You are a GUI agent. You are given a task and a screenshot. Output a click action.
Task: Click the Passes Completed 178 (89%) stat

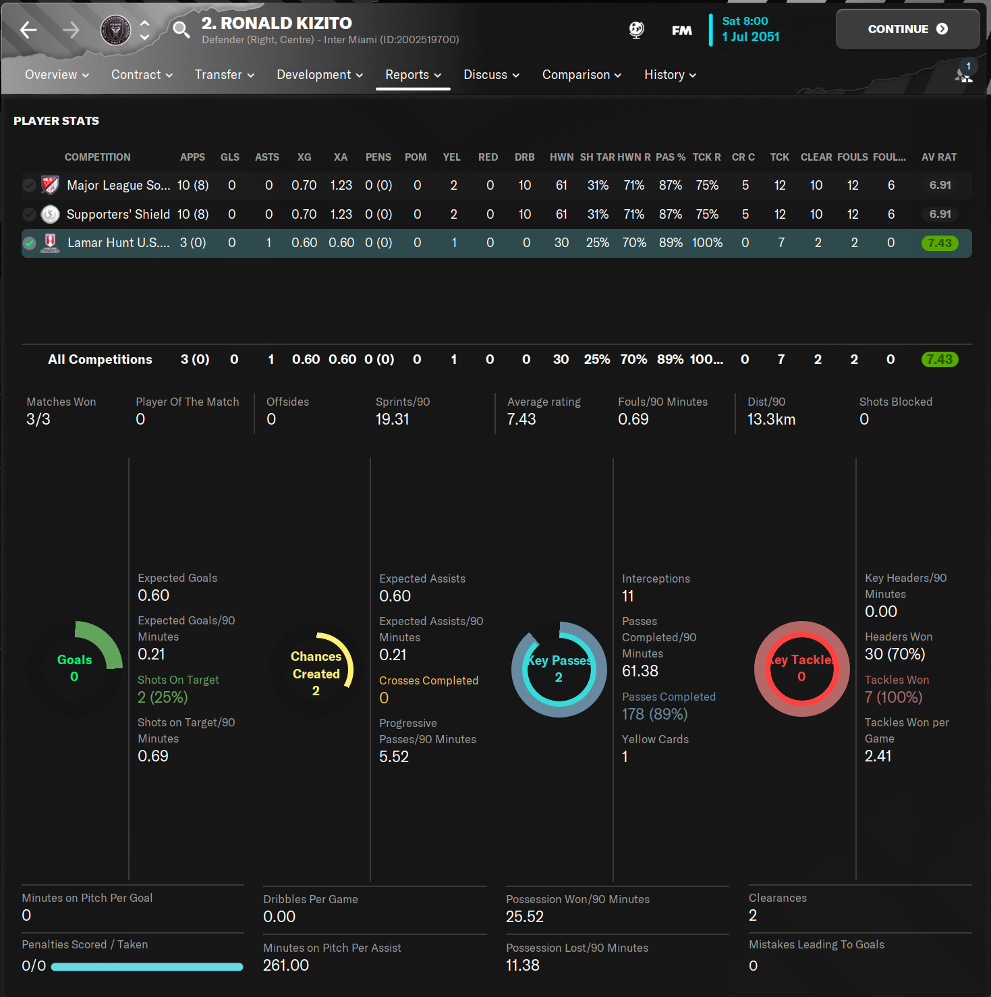(x=669, y=705)
